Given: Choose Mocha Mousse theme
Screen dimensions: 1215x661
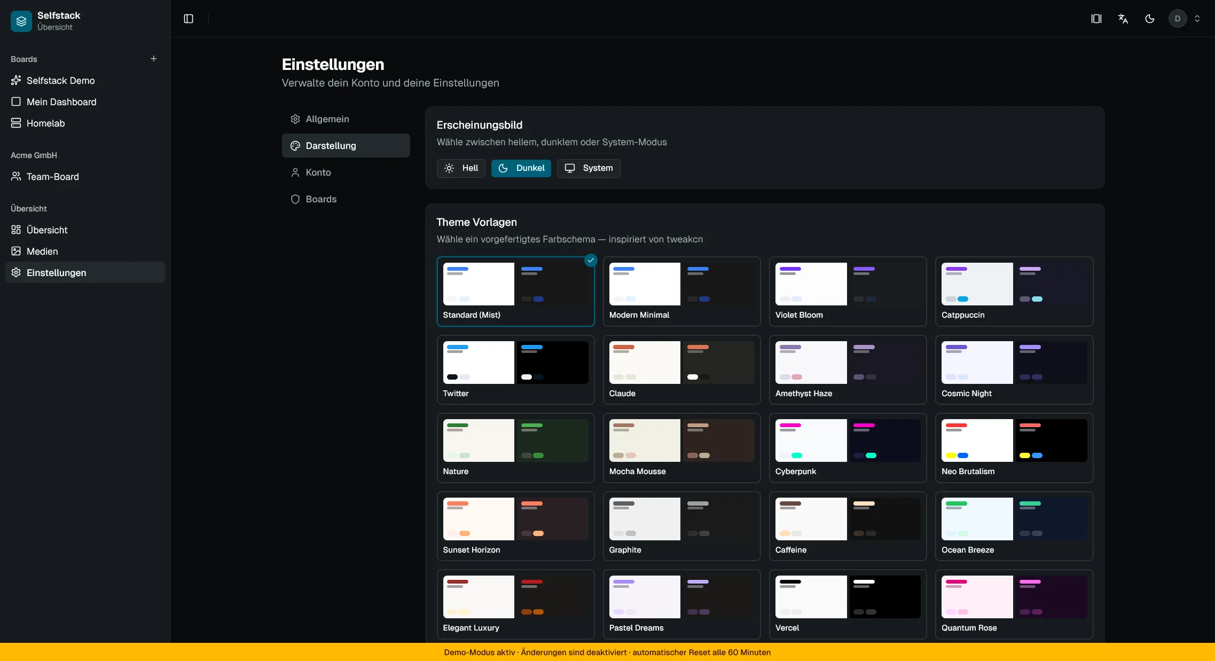Looking at the screenshot, I should (x=682, y=448).
